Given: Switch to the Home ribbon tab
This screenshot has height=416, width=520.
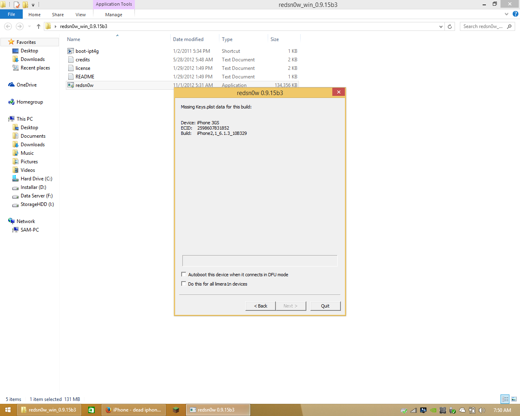Looking at the screenshot, I should (x=35, y=15).
